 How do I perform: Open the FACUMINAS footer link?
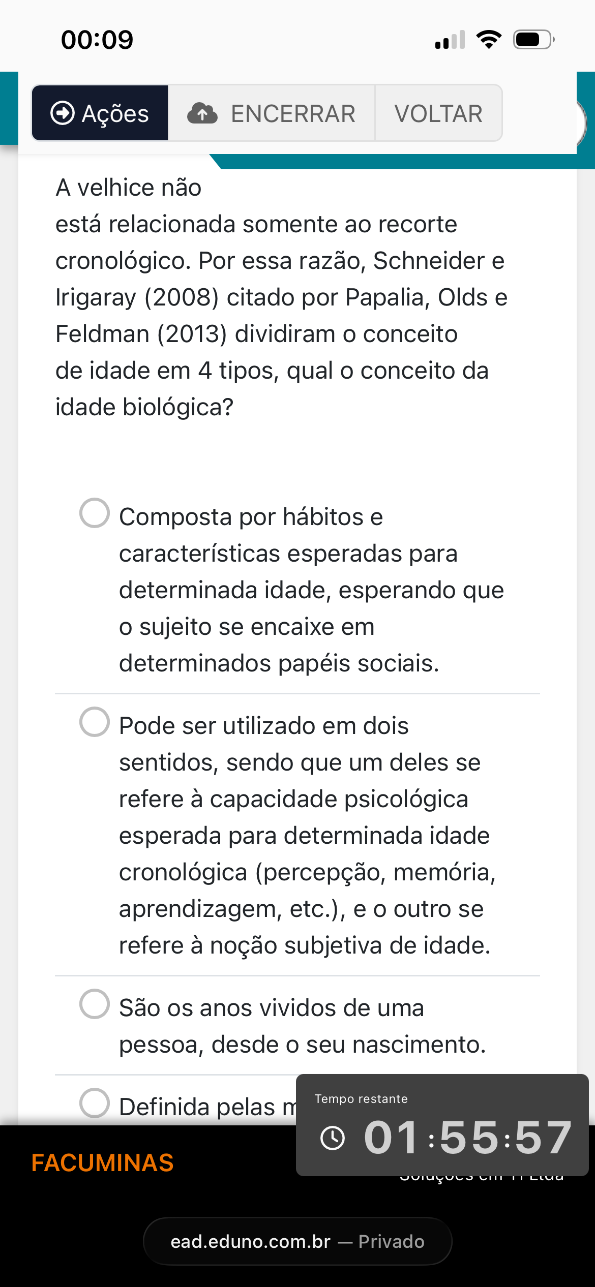click(x=102, y=1163)
